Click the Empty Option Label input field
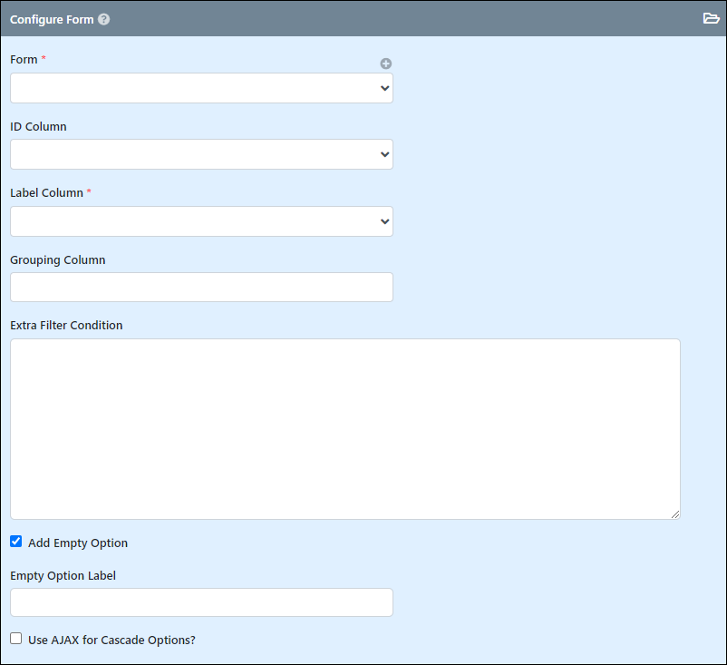727x665 pixels. coord(201,602)
